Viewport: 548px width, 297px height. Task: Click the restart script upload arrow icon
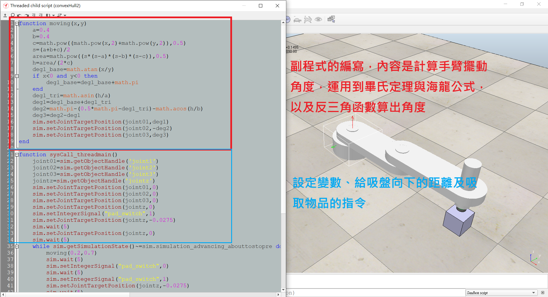pyautogui.click(x=5, y=15)
